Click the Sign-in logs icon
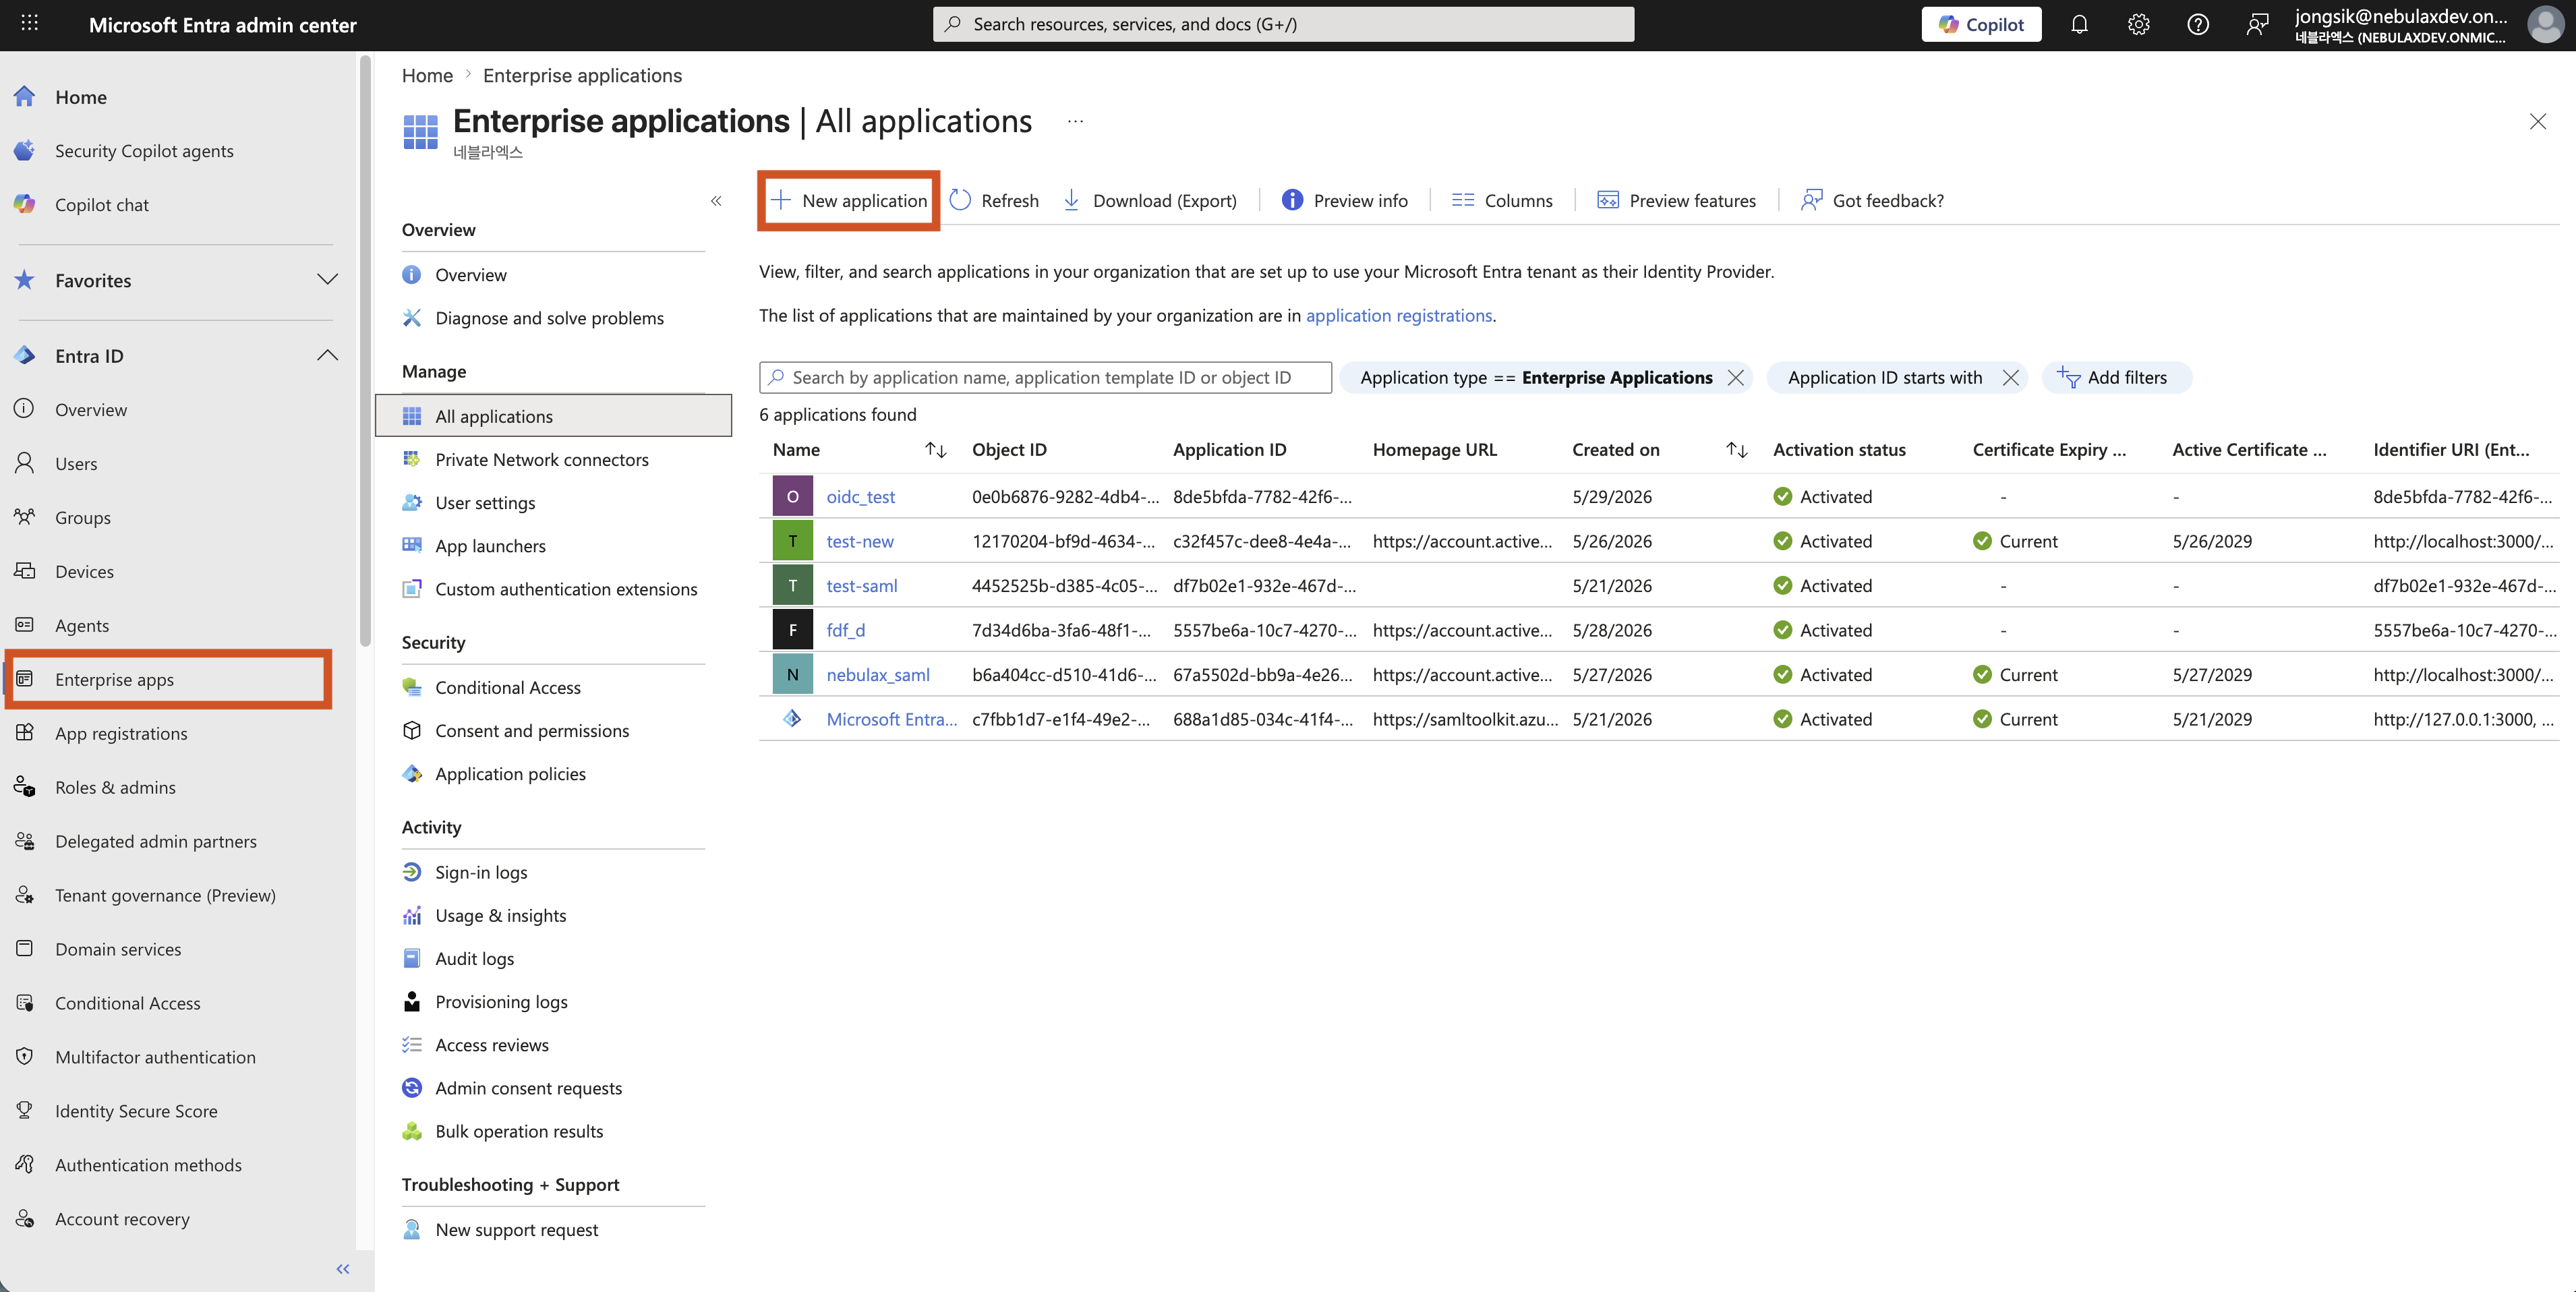 (412, 872)
